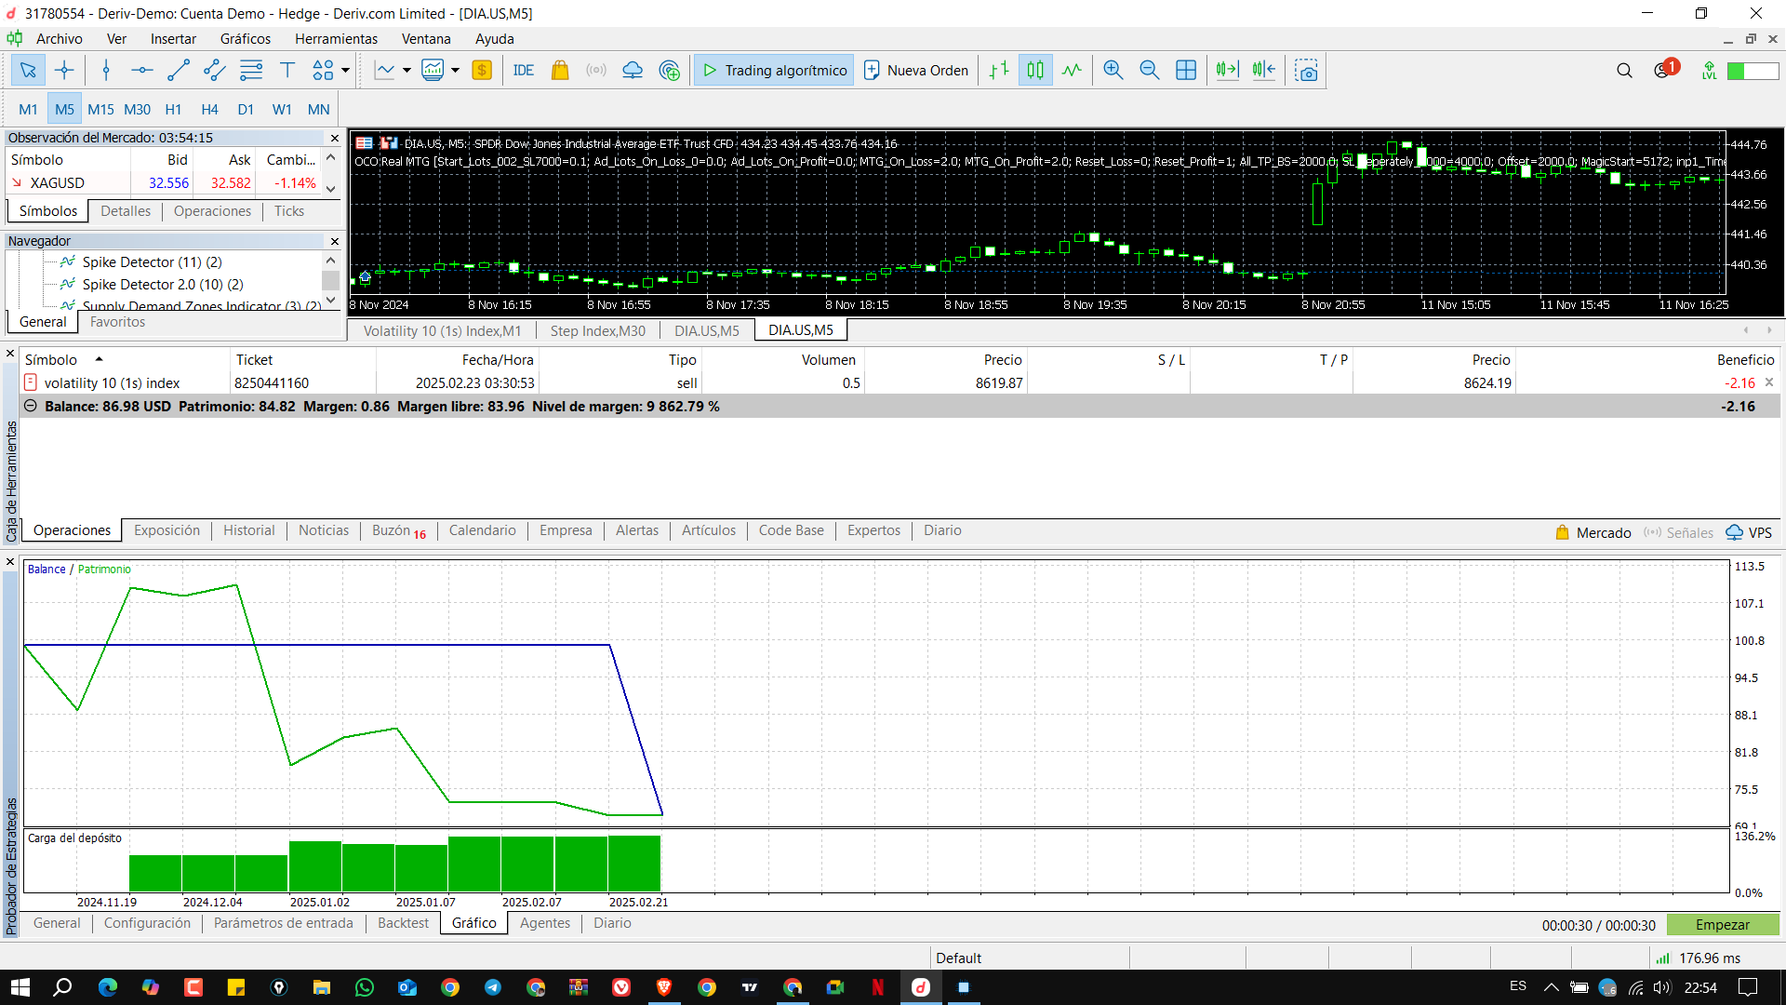Click the Nueva Orden button
The image size is (1786, 1005).
pyautogui.click(x=916, y=70)
